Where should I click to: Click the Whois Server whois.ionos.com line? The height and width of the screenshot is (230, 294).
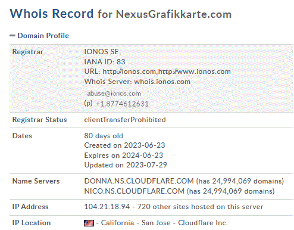coord(137,82)
